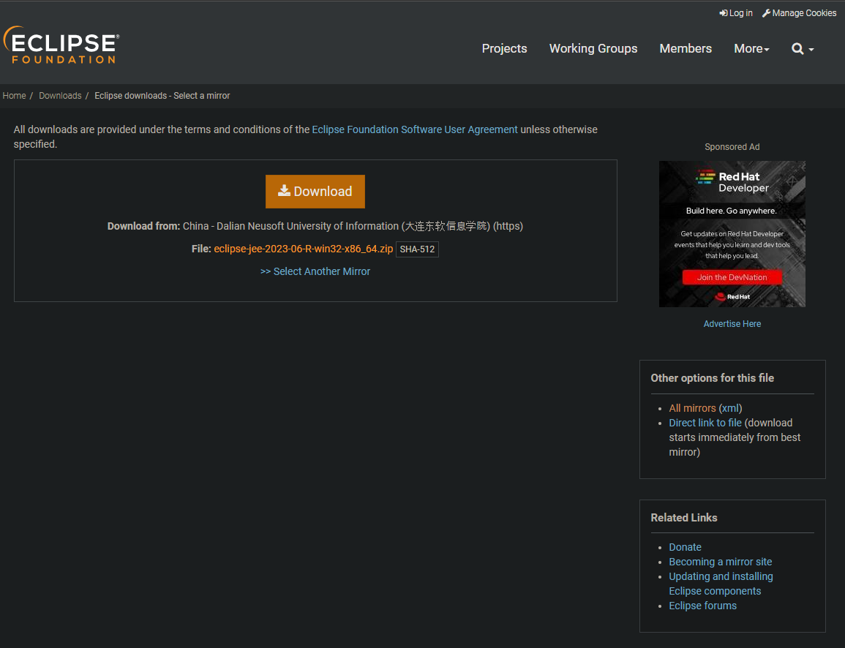Click the Log in link
The image size is (845, 648).
(735, 13)
